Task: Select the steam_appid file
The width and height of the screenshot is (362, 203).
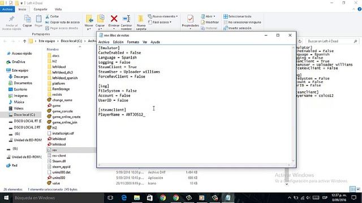Action: [x=59, y=167]
